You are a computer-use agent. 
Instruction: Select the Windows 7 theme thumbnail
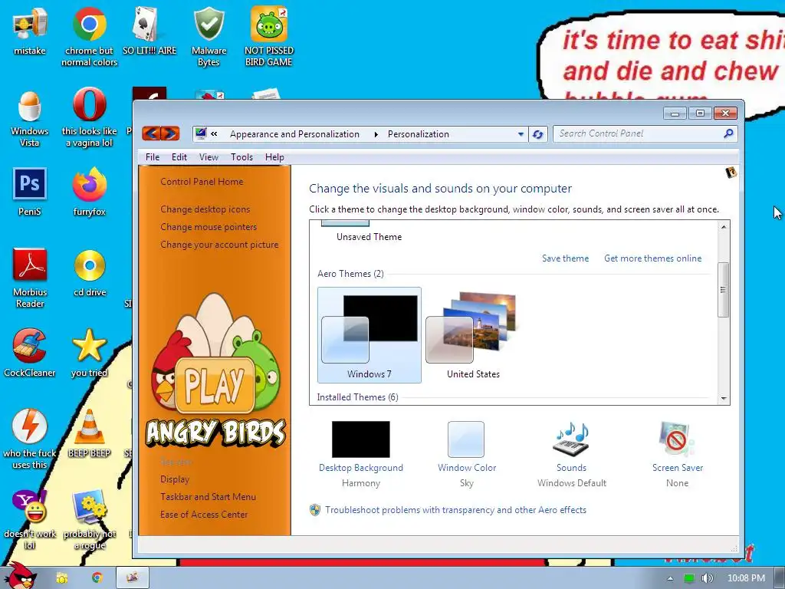tap(370, 335)
